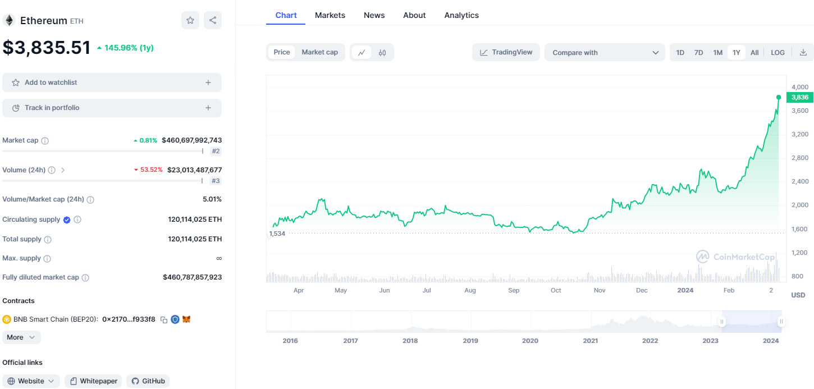The height and width of the screenshot is (389, 814).
Task: Star Ethereum as a favorite
Action: pyautogui.click(x=190, y=21)
